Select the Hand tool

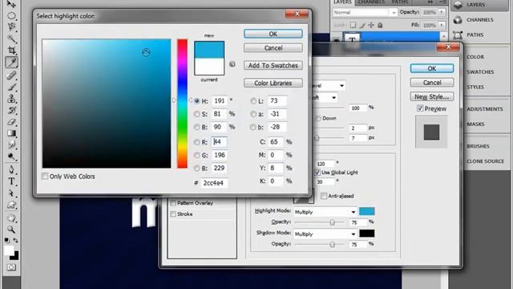coord(11,218)
